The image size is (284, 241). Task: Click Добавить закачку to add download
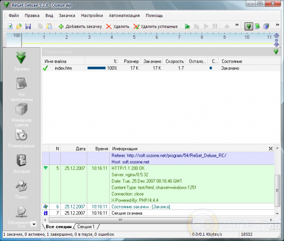coord(80,26)
